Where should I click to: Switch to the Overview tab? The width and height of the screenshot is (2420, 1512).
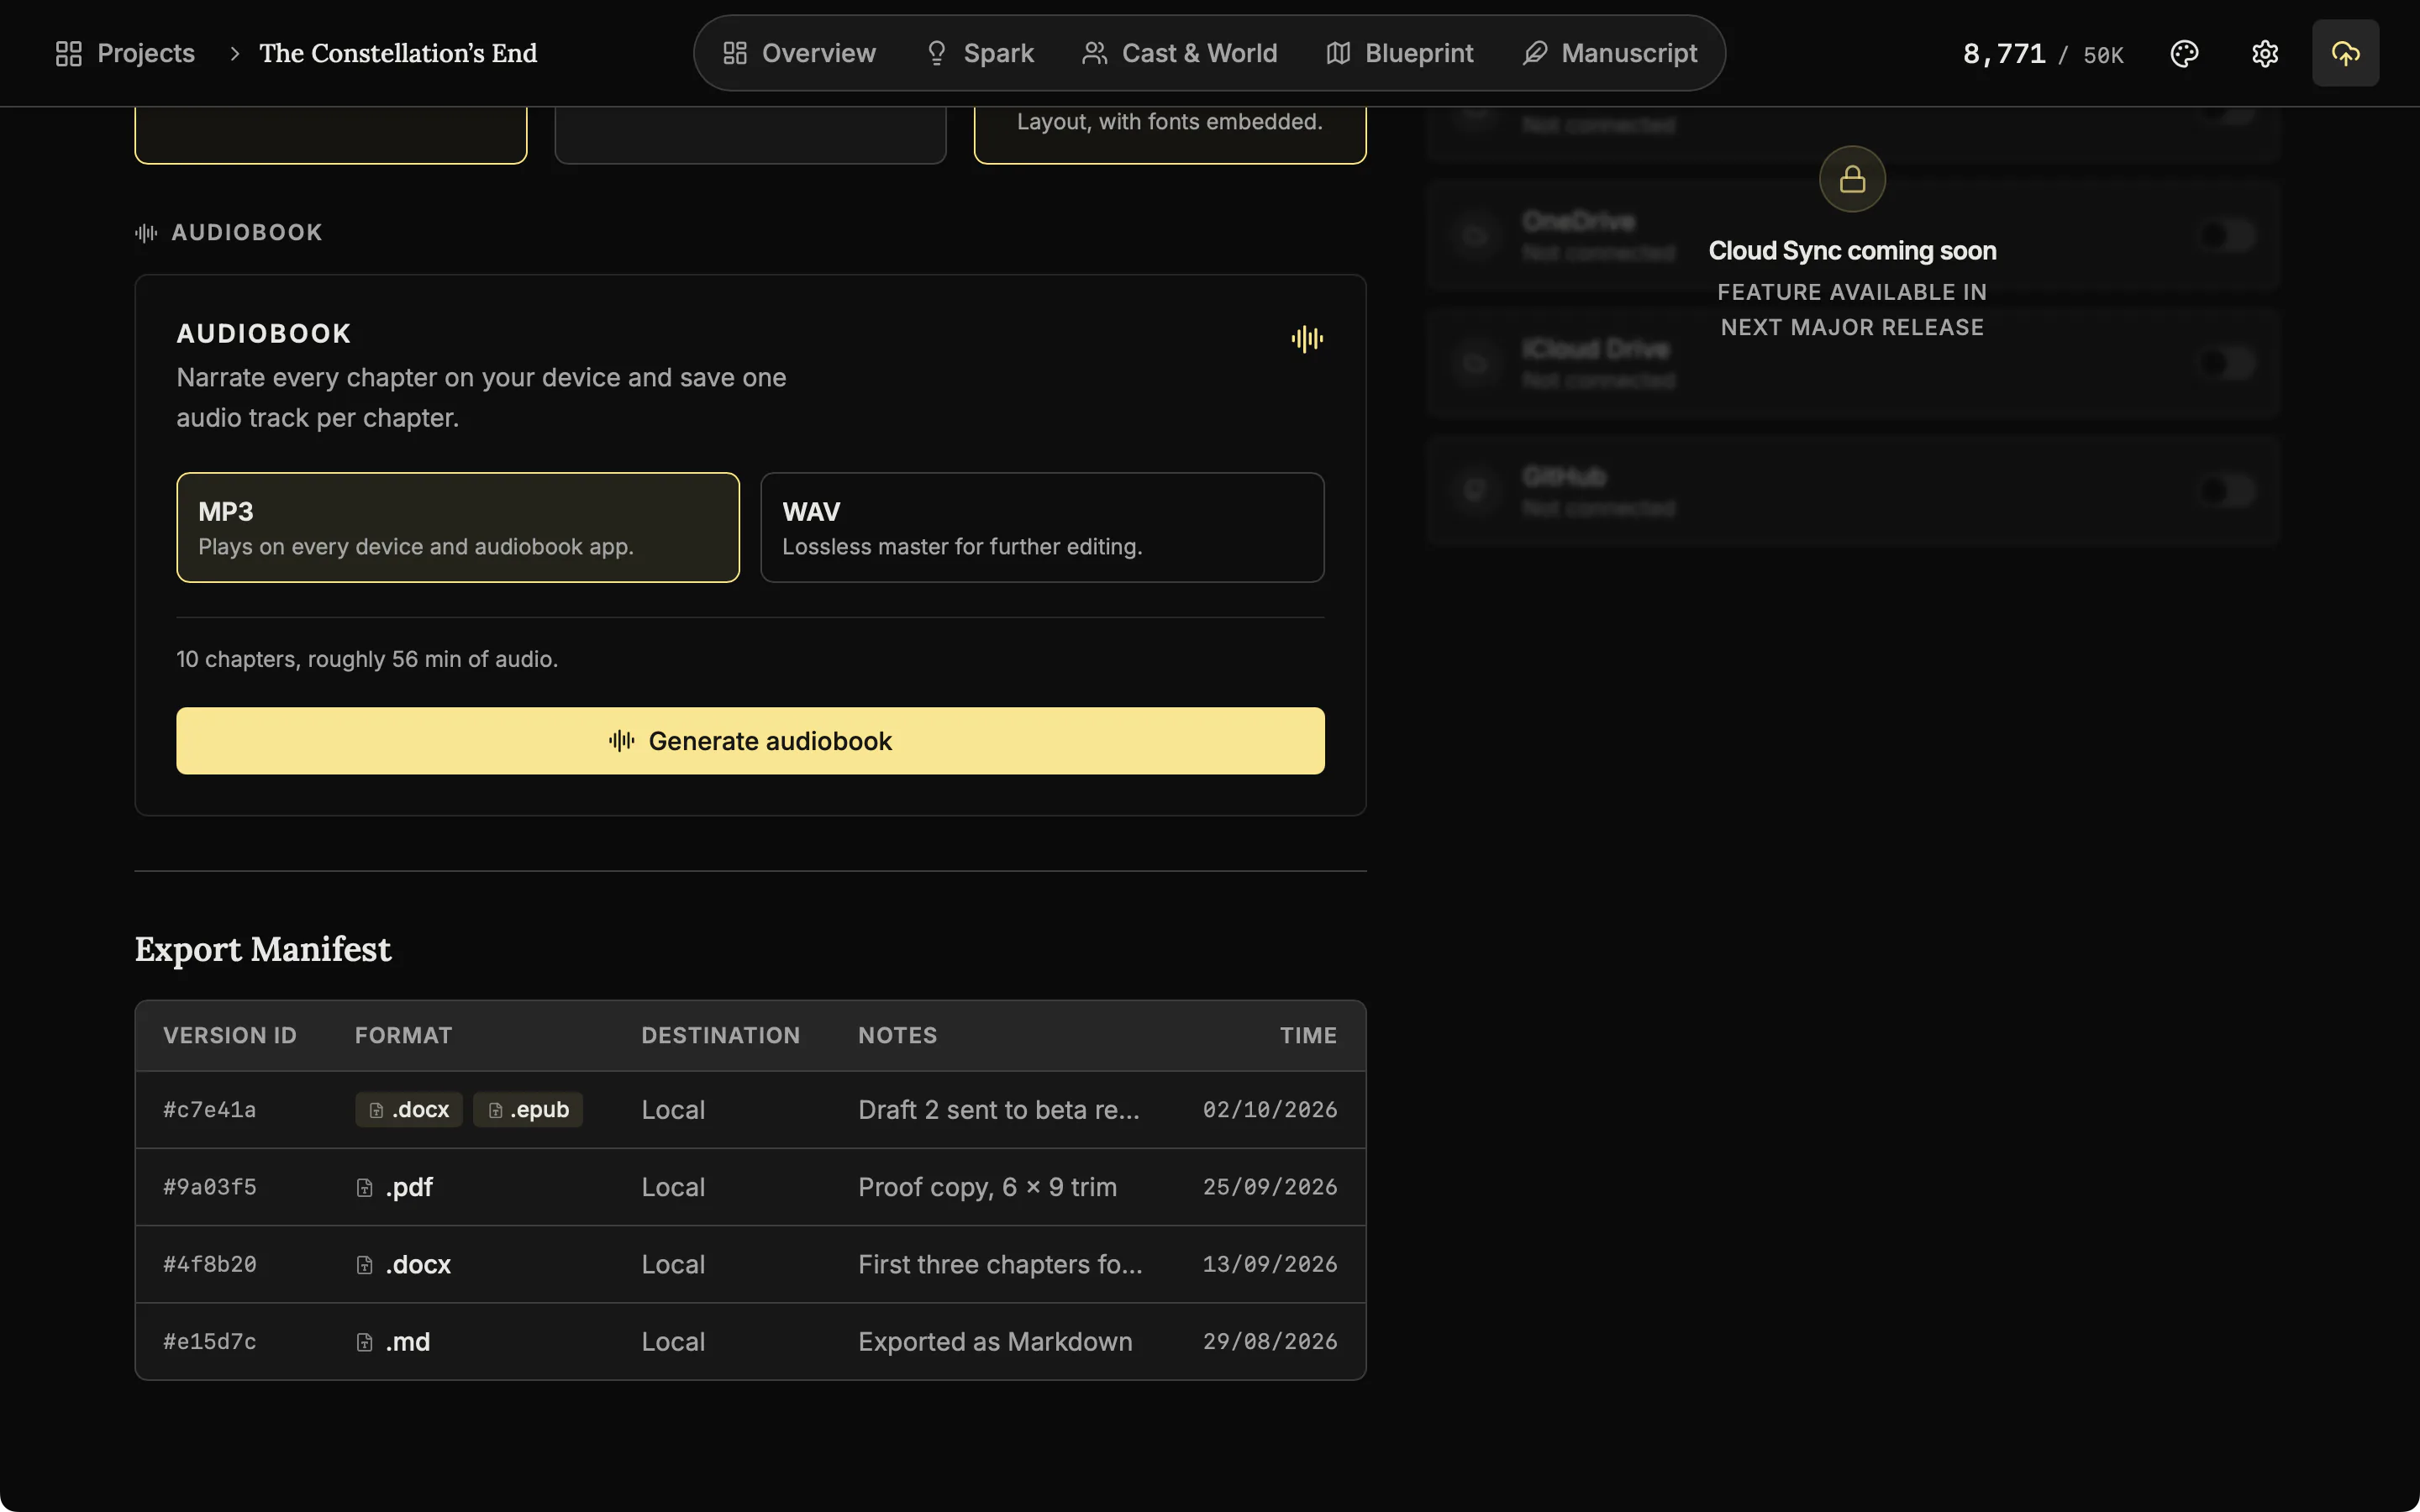pos(799,53)
